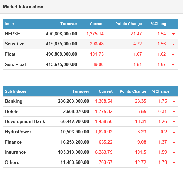Viewport: 183px width, 178px height.
Task: Click Points Change header in Sub-Indices table
Action: [x=133, y=91]
